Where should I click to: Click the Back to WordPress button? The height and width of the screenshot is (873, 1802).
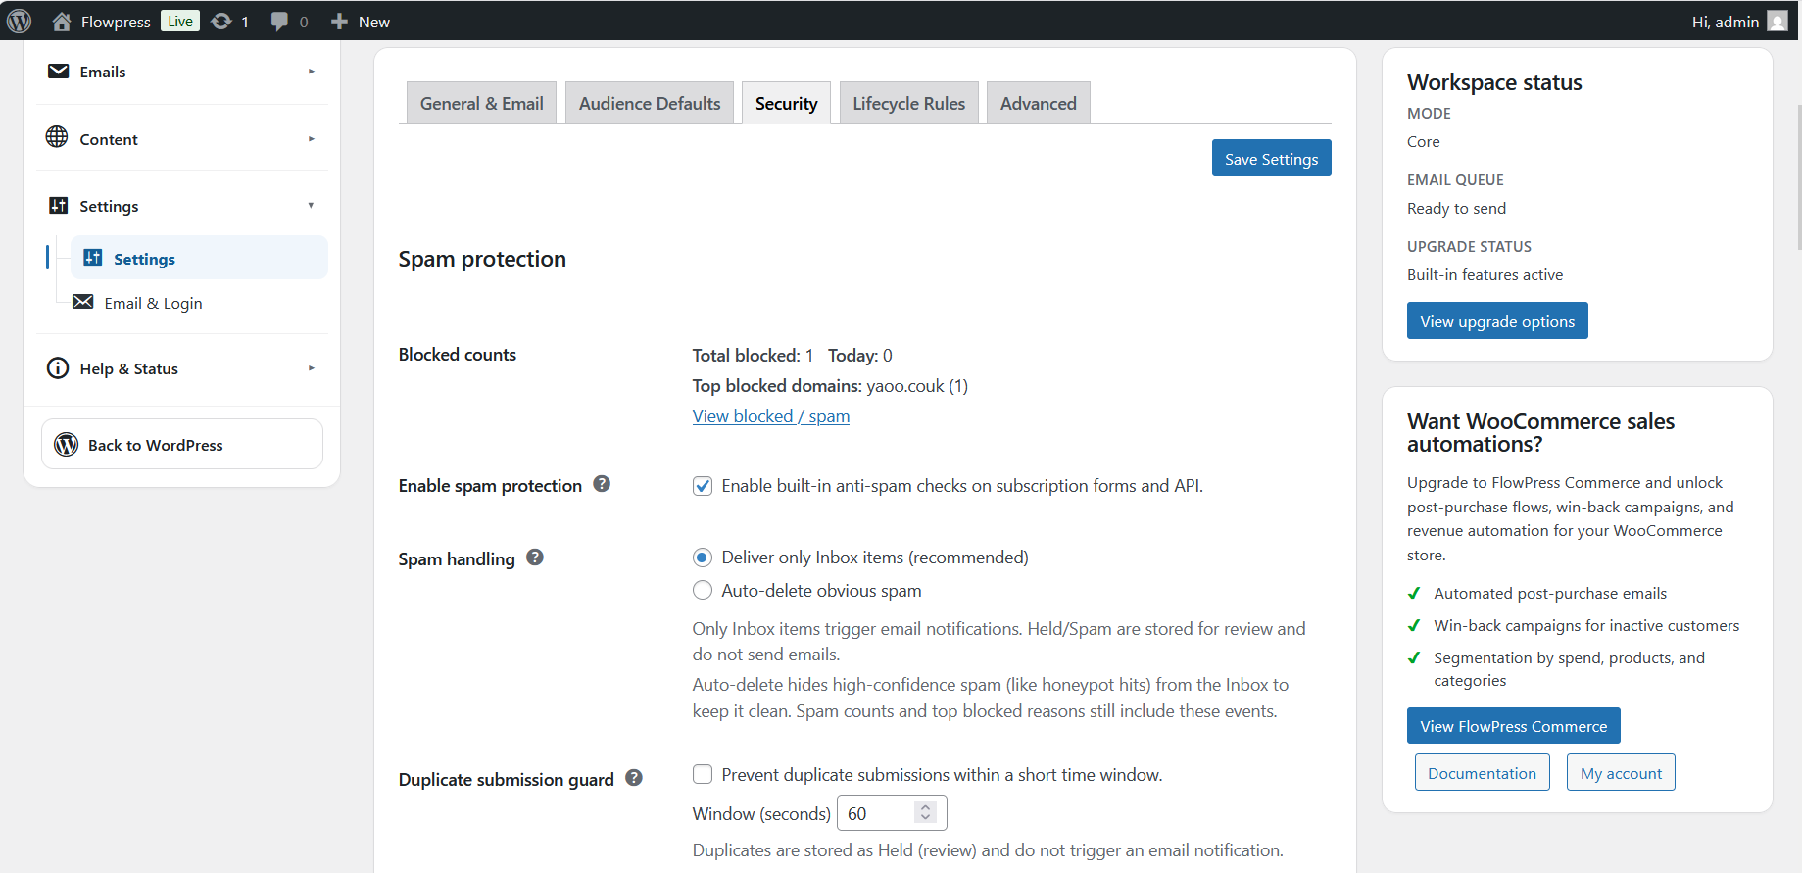point(182,444)
